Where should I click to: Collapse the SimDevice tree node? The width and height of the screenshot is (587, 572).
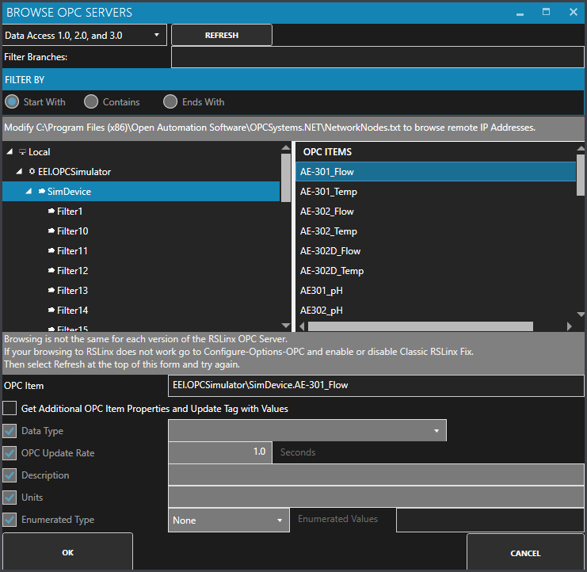pyautogui.click(x=29, y=192)
